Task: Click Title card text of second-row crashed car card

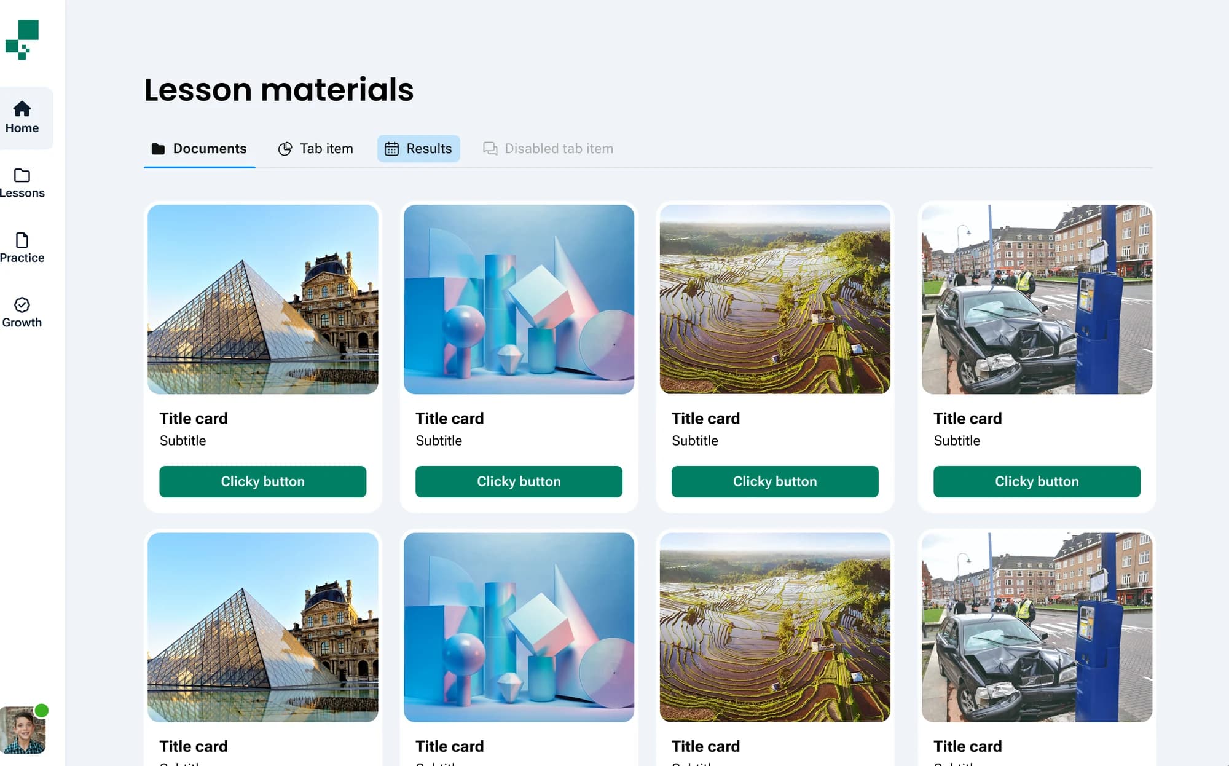Action: [x=968, y=746]
